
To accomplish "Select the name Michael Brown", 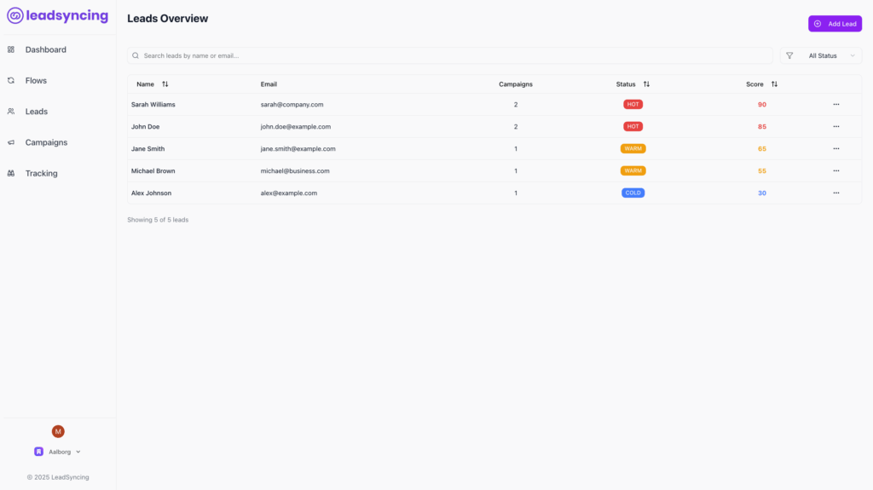I will (x=153, y=171).
